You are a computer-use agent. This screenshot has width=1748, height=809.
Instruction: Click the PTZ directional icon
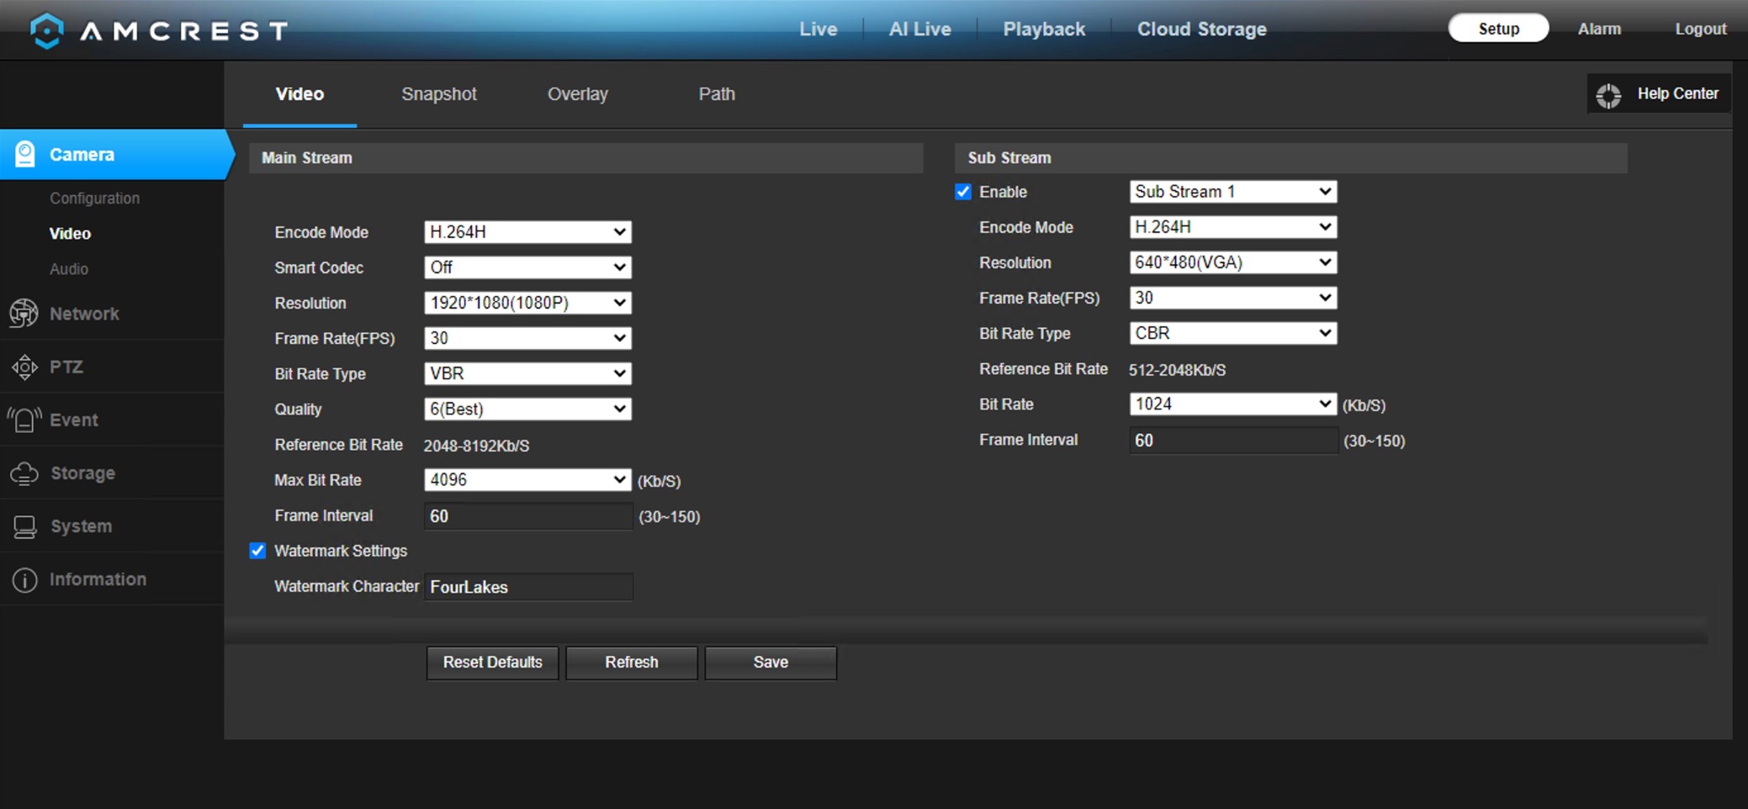click(x=24, y=367)
